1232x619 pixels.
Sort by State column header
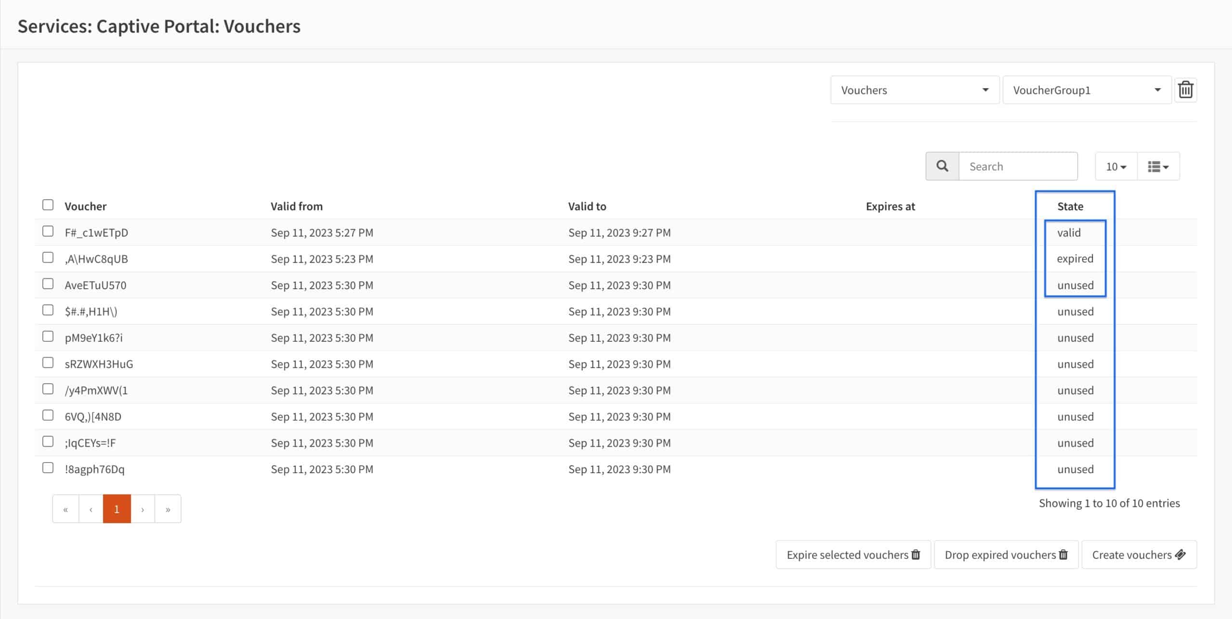(1070, 206)
